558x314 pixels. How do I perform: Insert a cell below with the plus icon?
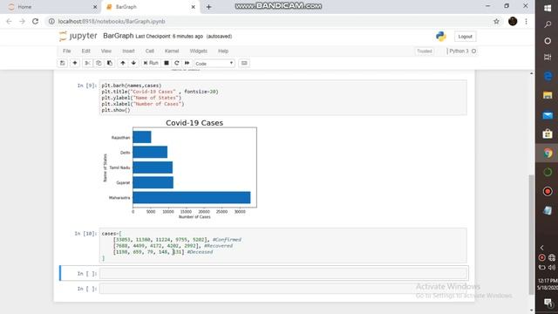(x=75, y=63)
